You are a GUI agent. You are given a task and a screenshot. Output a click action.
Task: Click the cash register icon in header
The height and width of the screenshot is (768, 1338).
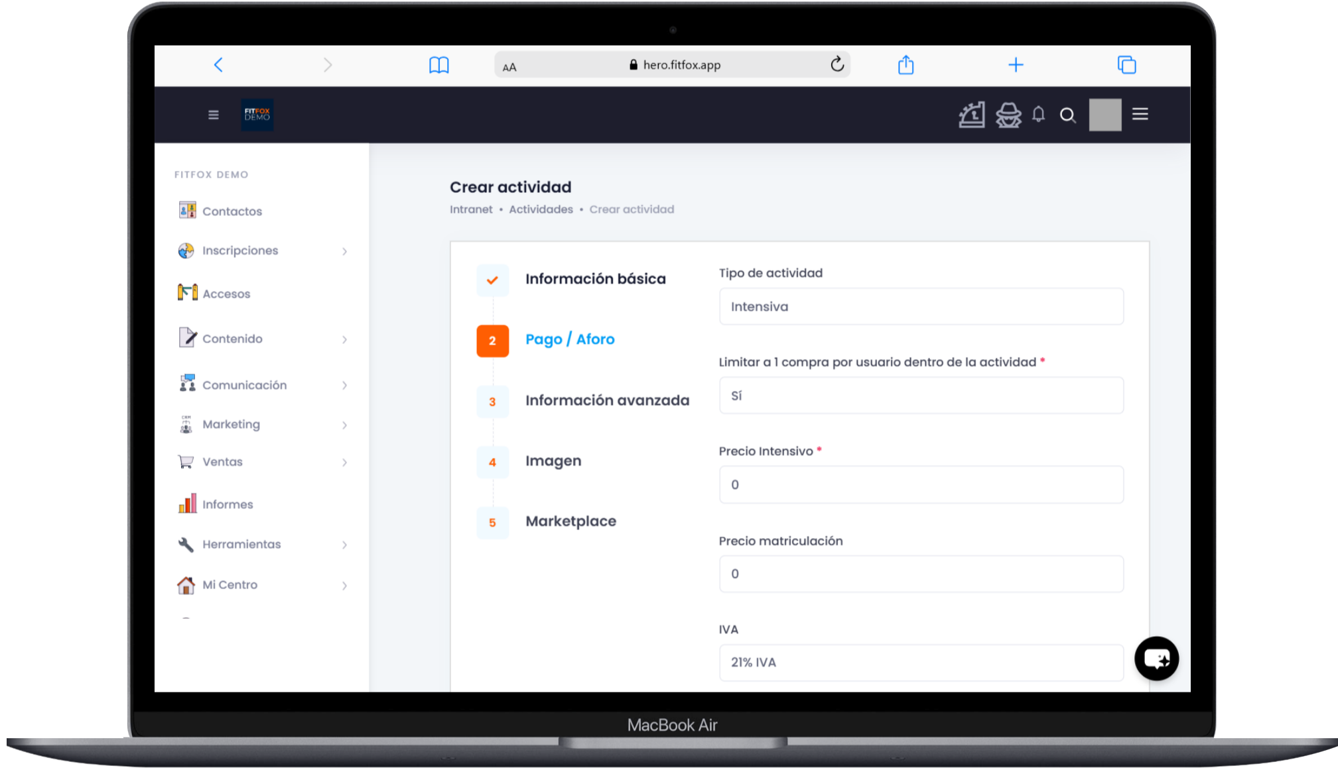click(971, 115)
